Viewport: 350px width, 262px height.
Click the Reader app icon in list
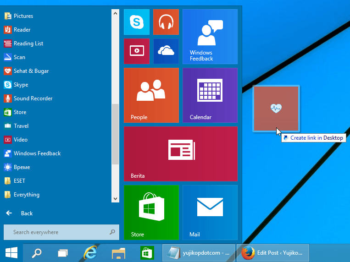tap(8, 30)
